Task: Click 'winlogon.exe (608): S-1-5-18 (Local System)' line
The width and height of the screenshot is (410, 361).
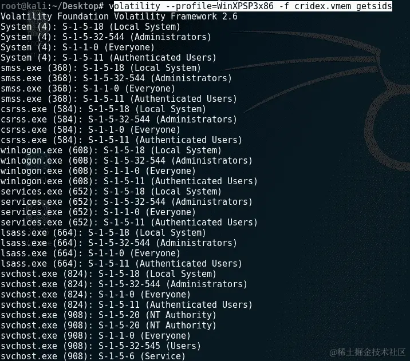Action: tap(111, 150)
